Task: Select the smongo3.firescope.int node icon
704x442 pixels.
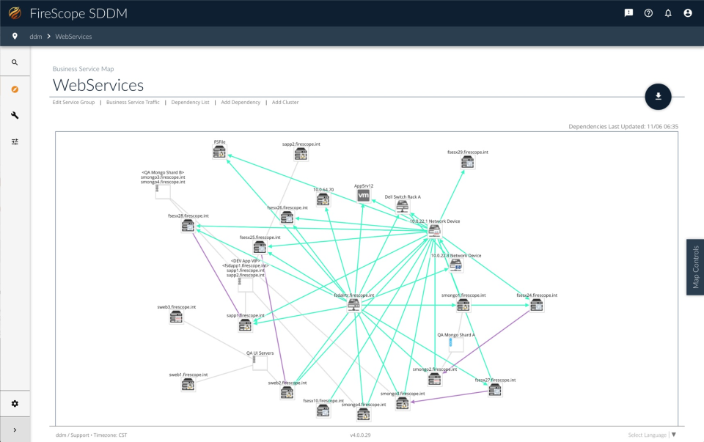Action: (403, 404)
